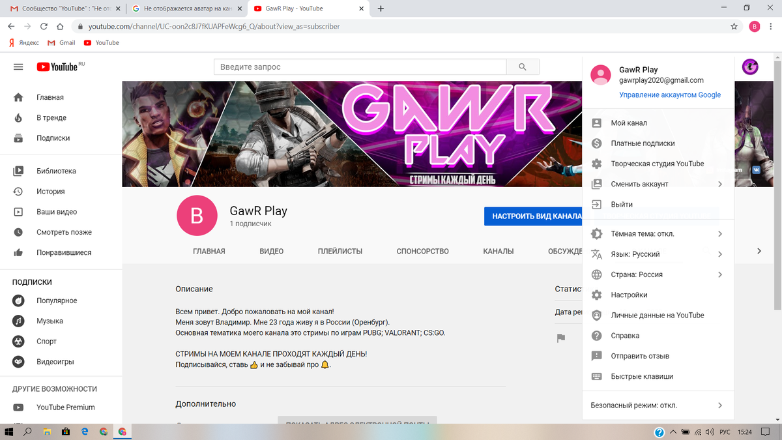
Task: Click the taskbar volume icon
Action: (x=710, y=432)
